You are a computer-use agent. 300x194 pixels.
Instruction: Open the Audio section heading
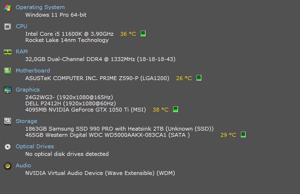(23, 166)
